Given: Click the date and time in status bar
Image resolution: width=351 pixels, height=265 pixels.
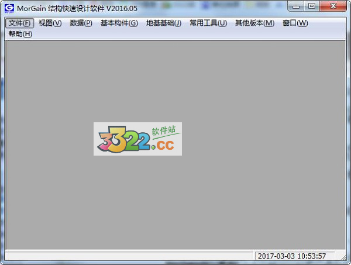Looking at the screenshot, I should pyautogui.click(x=292, y=256).
